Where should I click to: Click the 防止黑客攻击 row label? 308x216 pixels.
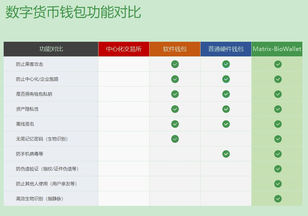[29, 64]
